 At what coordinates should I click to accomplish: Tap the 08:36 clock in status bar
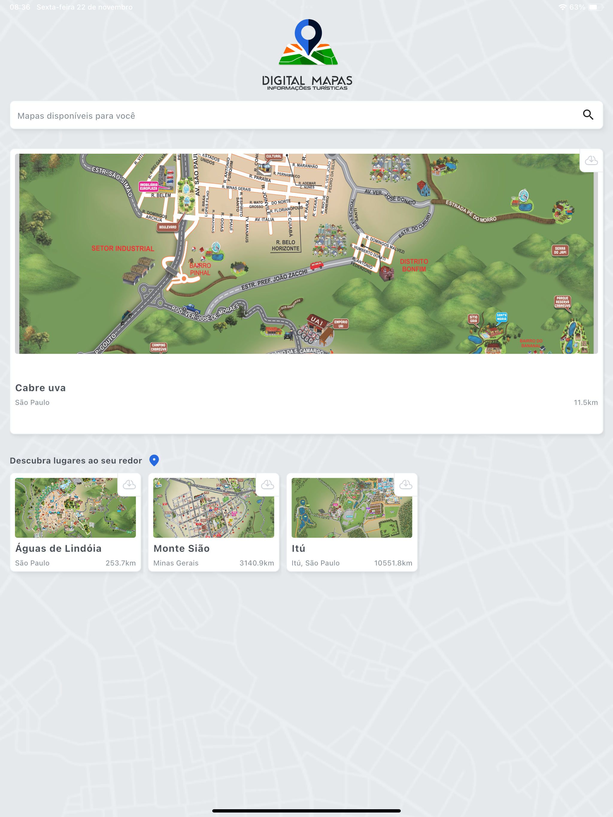click(x=20, y=7)
